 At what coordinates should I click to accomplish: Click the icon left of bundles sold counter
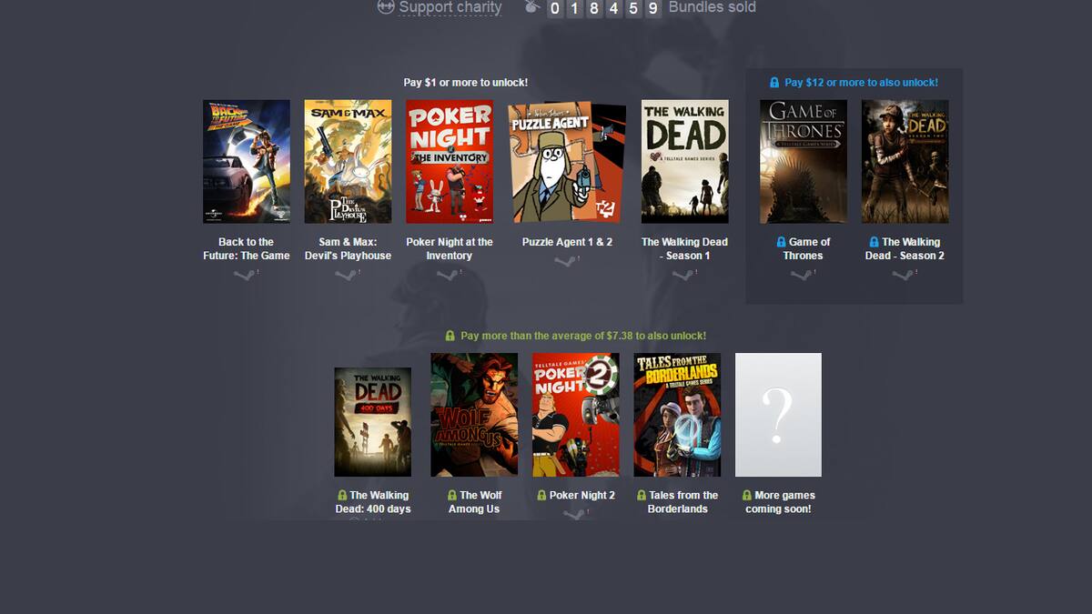click(532, 7)
